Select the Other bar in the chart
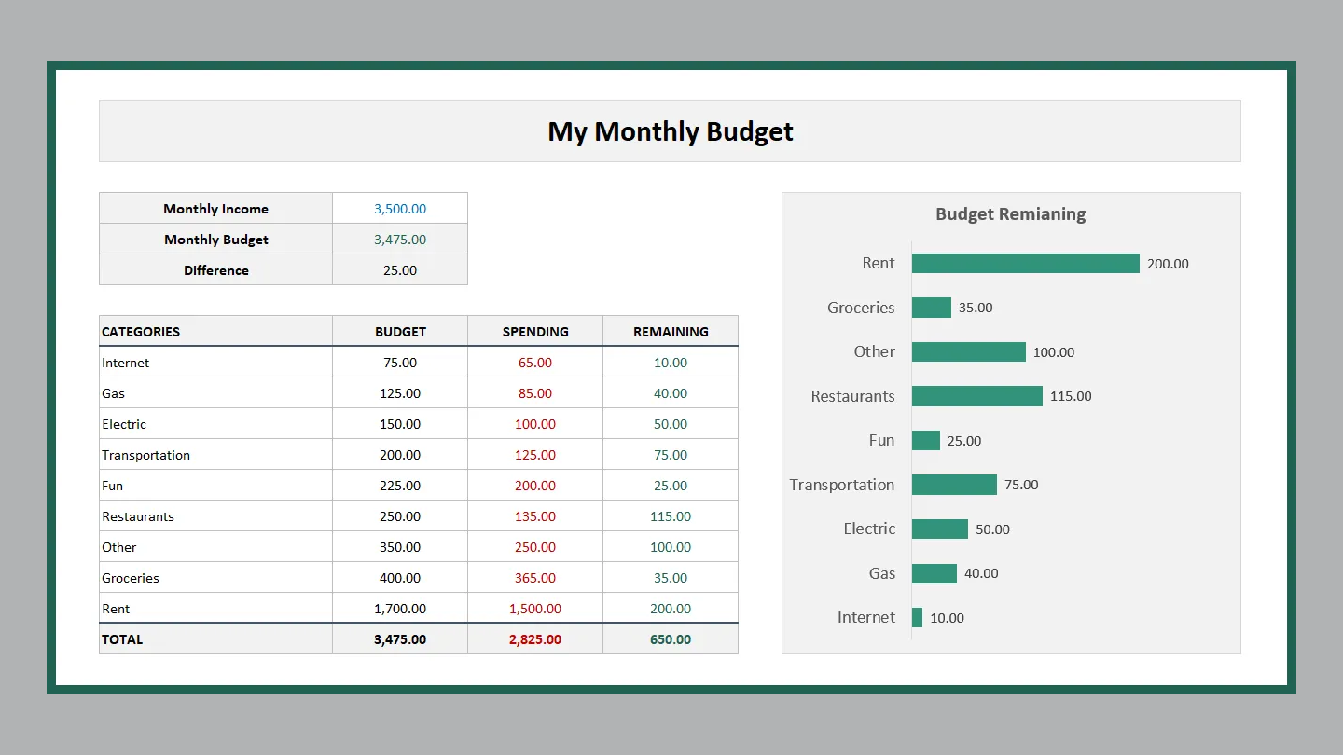 tap(969, 352)
